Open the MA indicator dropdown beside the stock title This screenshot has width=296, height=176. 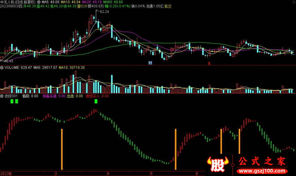pyautogui.click(x=39, y=2)
